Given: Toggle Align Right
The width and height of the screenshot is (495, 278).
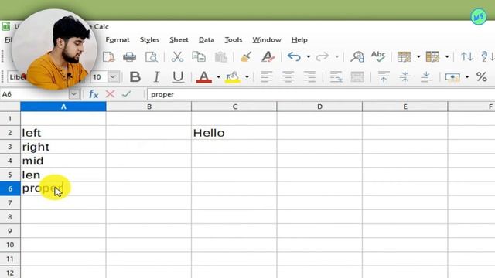Looking at the screenshot, I should click(x=309, y=77).
